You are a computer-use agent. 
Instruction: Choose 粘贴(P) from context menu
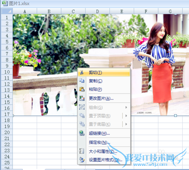[104, 89]
